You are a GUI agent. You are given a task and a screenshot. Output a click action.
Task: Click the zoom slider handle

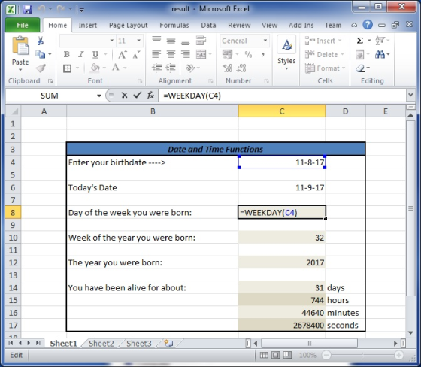[362, 356]
